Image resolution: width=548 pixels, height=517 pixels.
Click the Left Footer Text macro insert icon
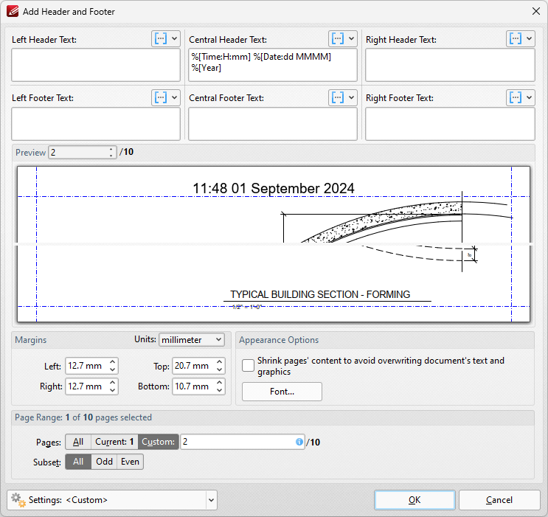pyautogui.click(x=161, y=97)
